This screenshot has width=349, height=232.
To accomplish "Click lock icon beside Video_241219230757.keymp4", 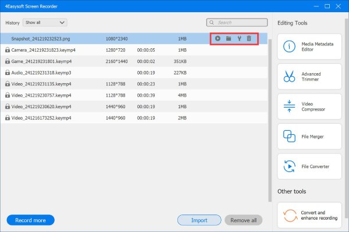I will (x=8, y=95).
